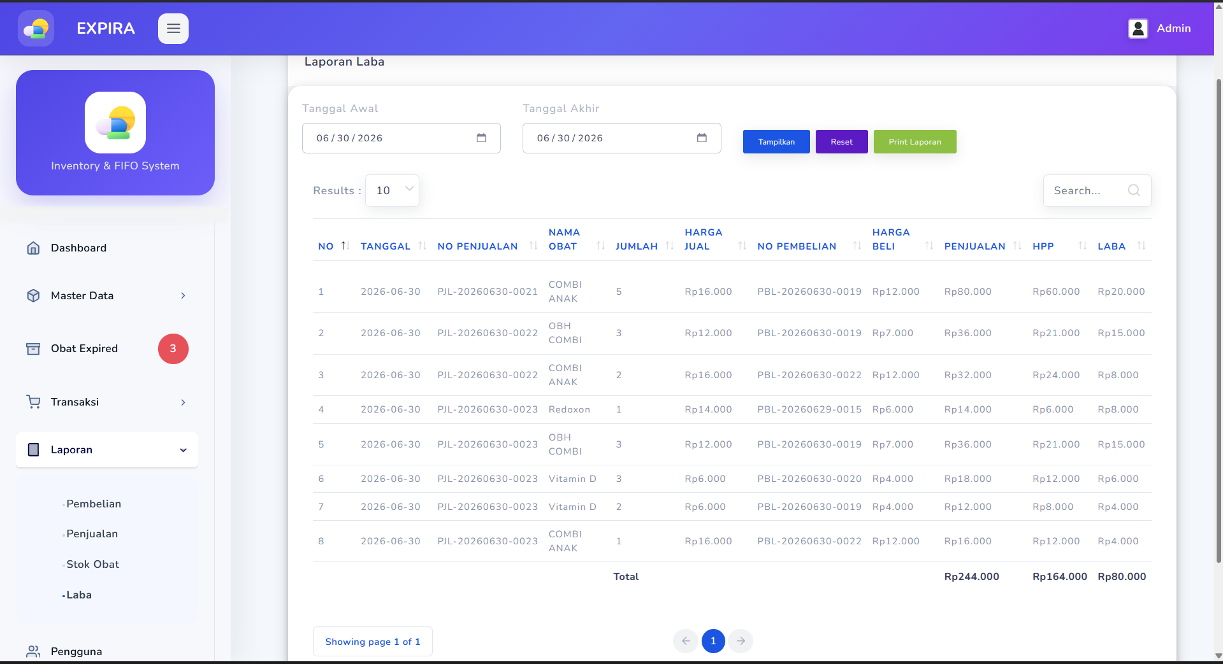Click the Tanggal Akhir date field
The height and width of the screenshot is (664, 1223).
pos(622,138)
